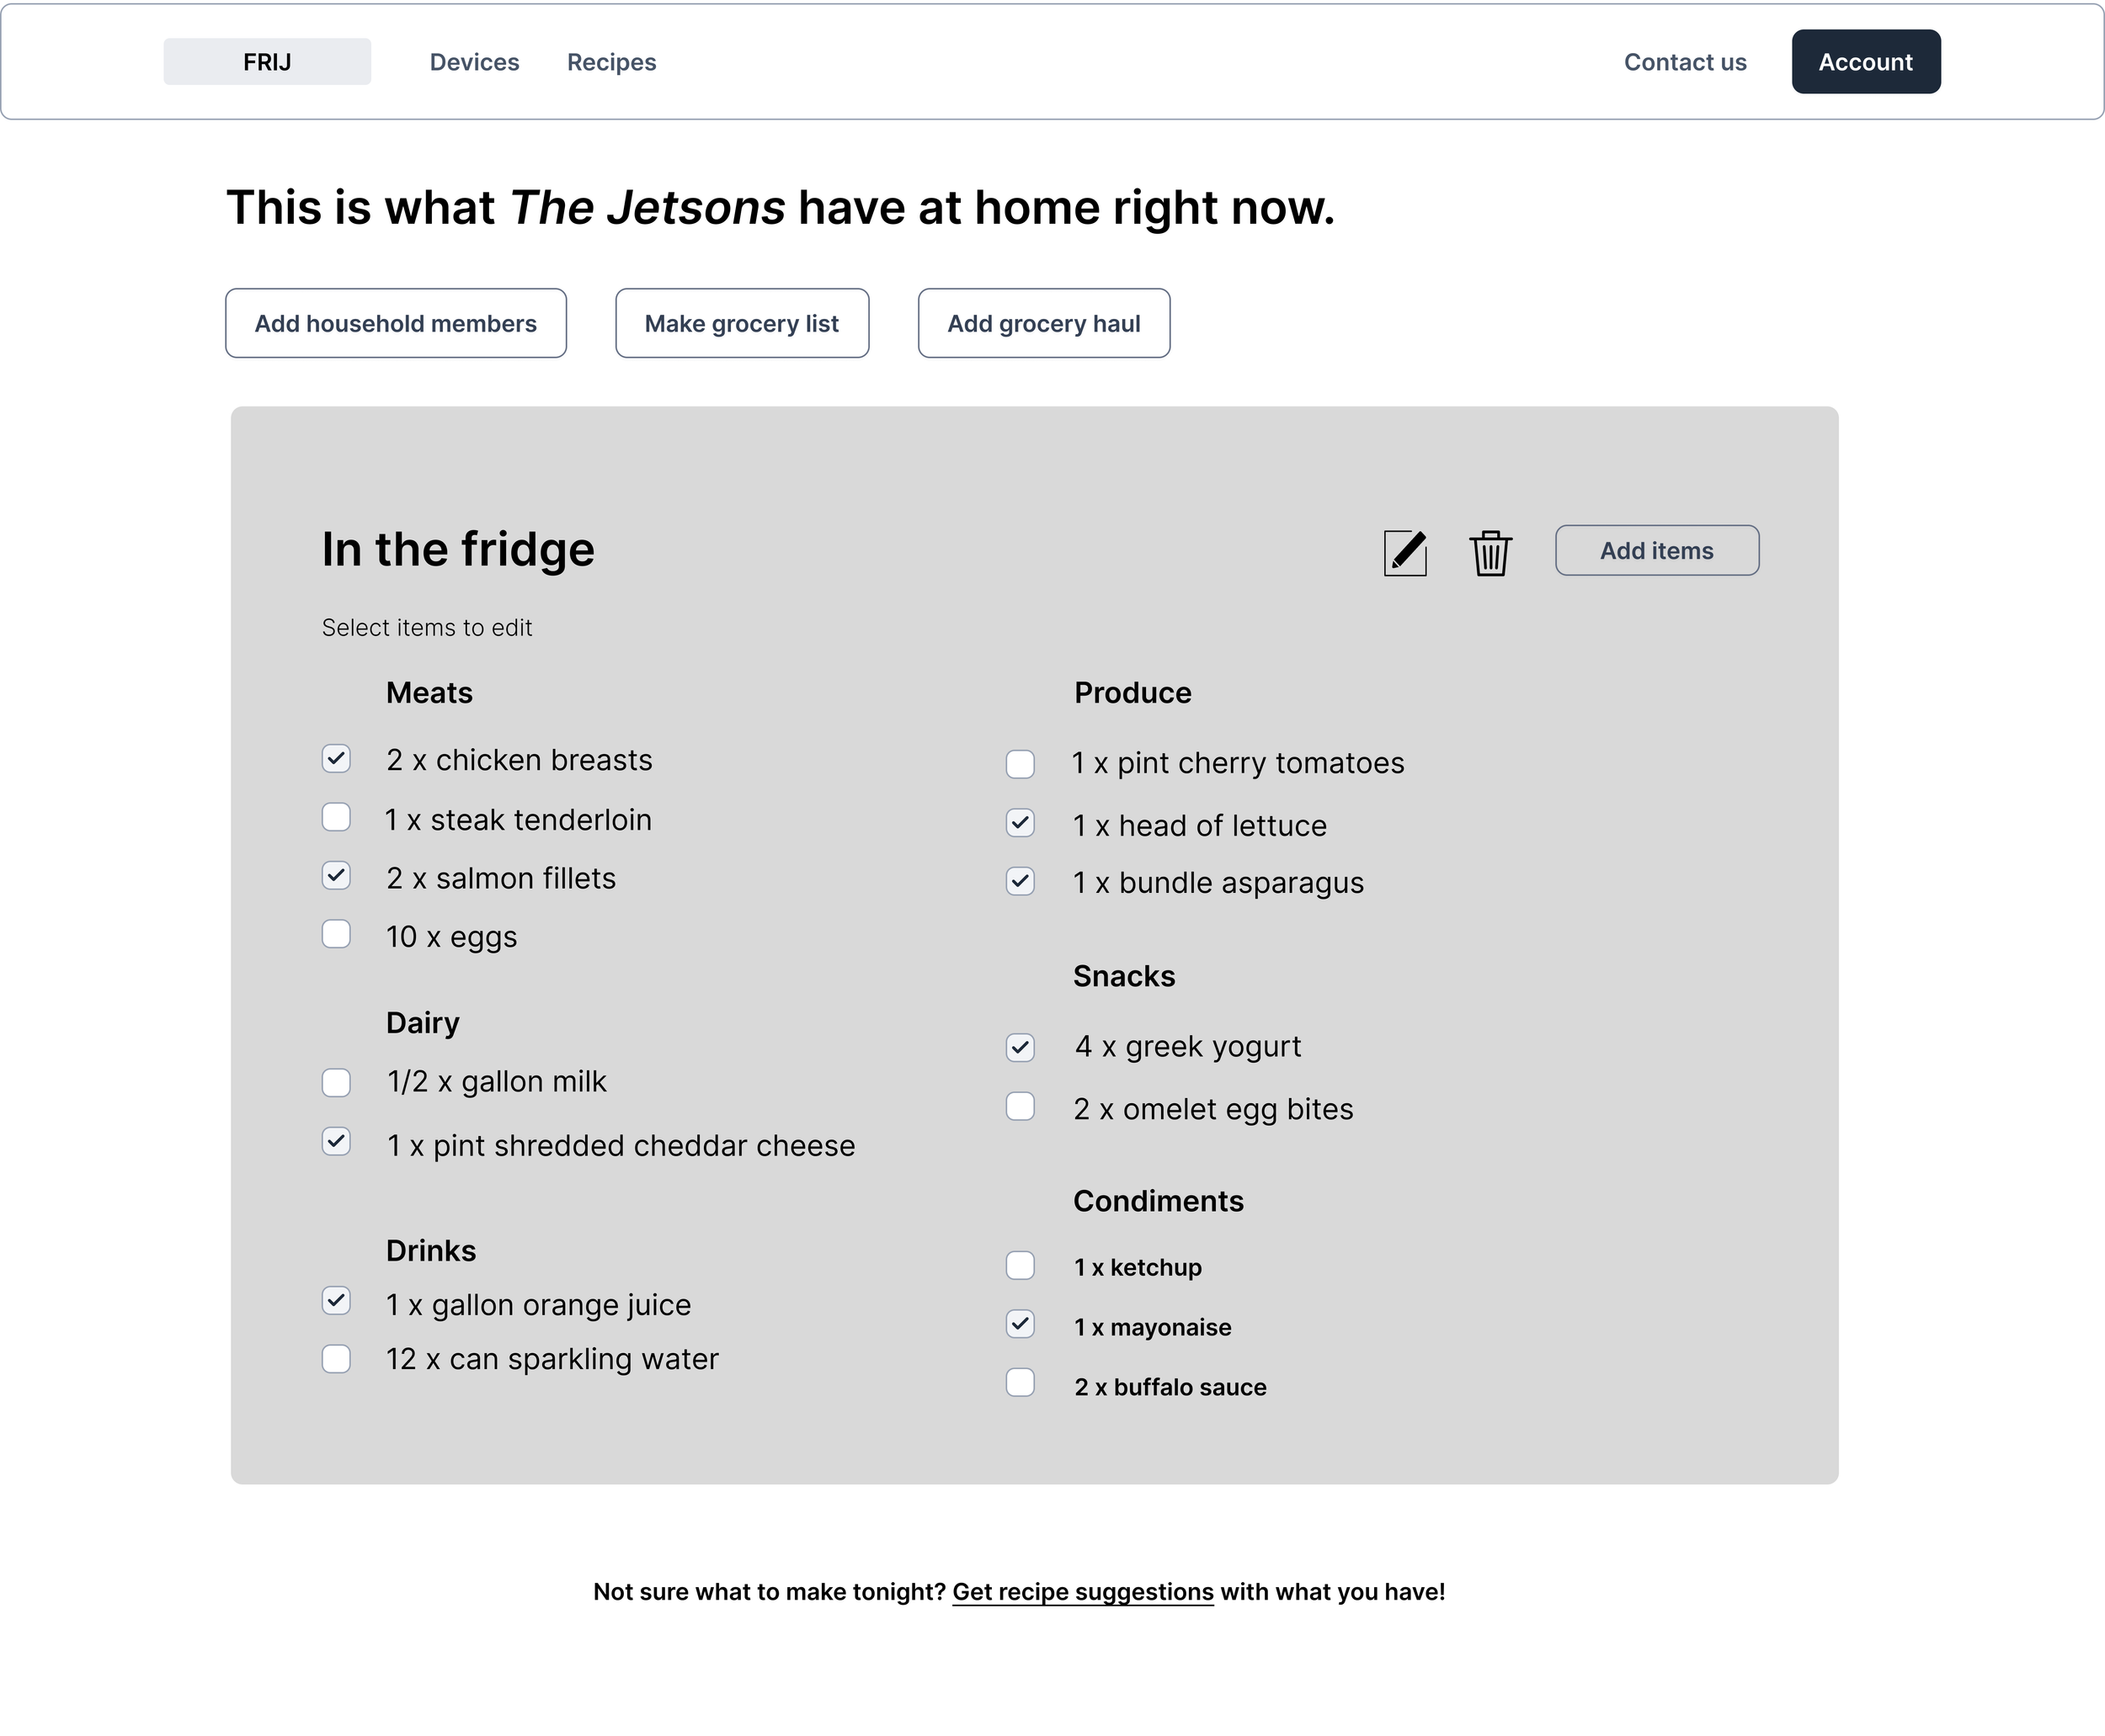Open the Devices menu item
This screenshot has width=2105, height=1736.
474,62
